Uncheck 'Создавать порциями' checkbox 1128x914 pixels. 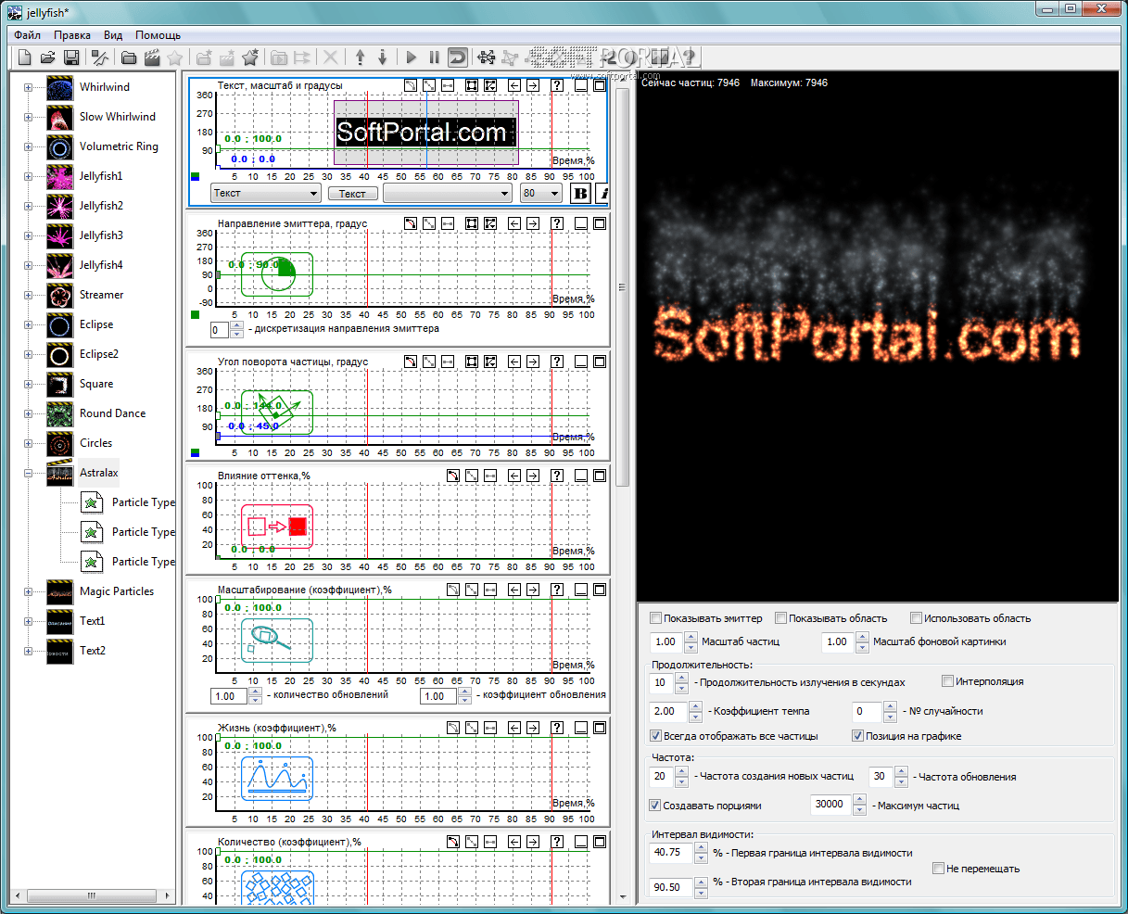pos(656,806)
